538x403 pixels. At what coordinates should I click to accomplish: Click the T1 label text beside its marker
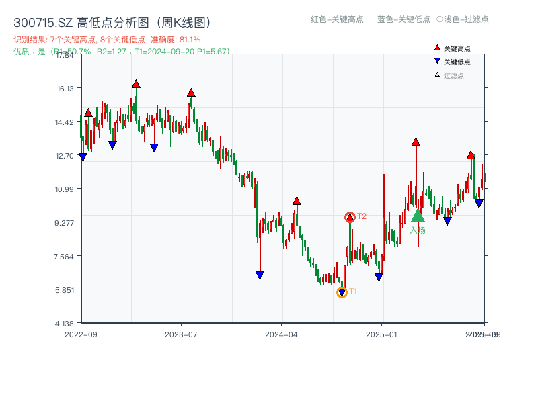353,291
